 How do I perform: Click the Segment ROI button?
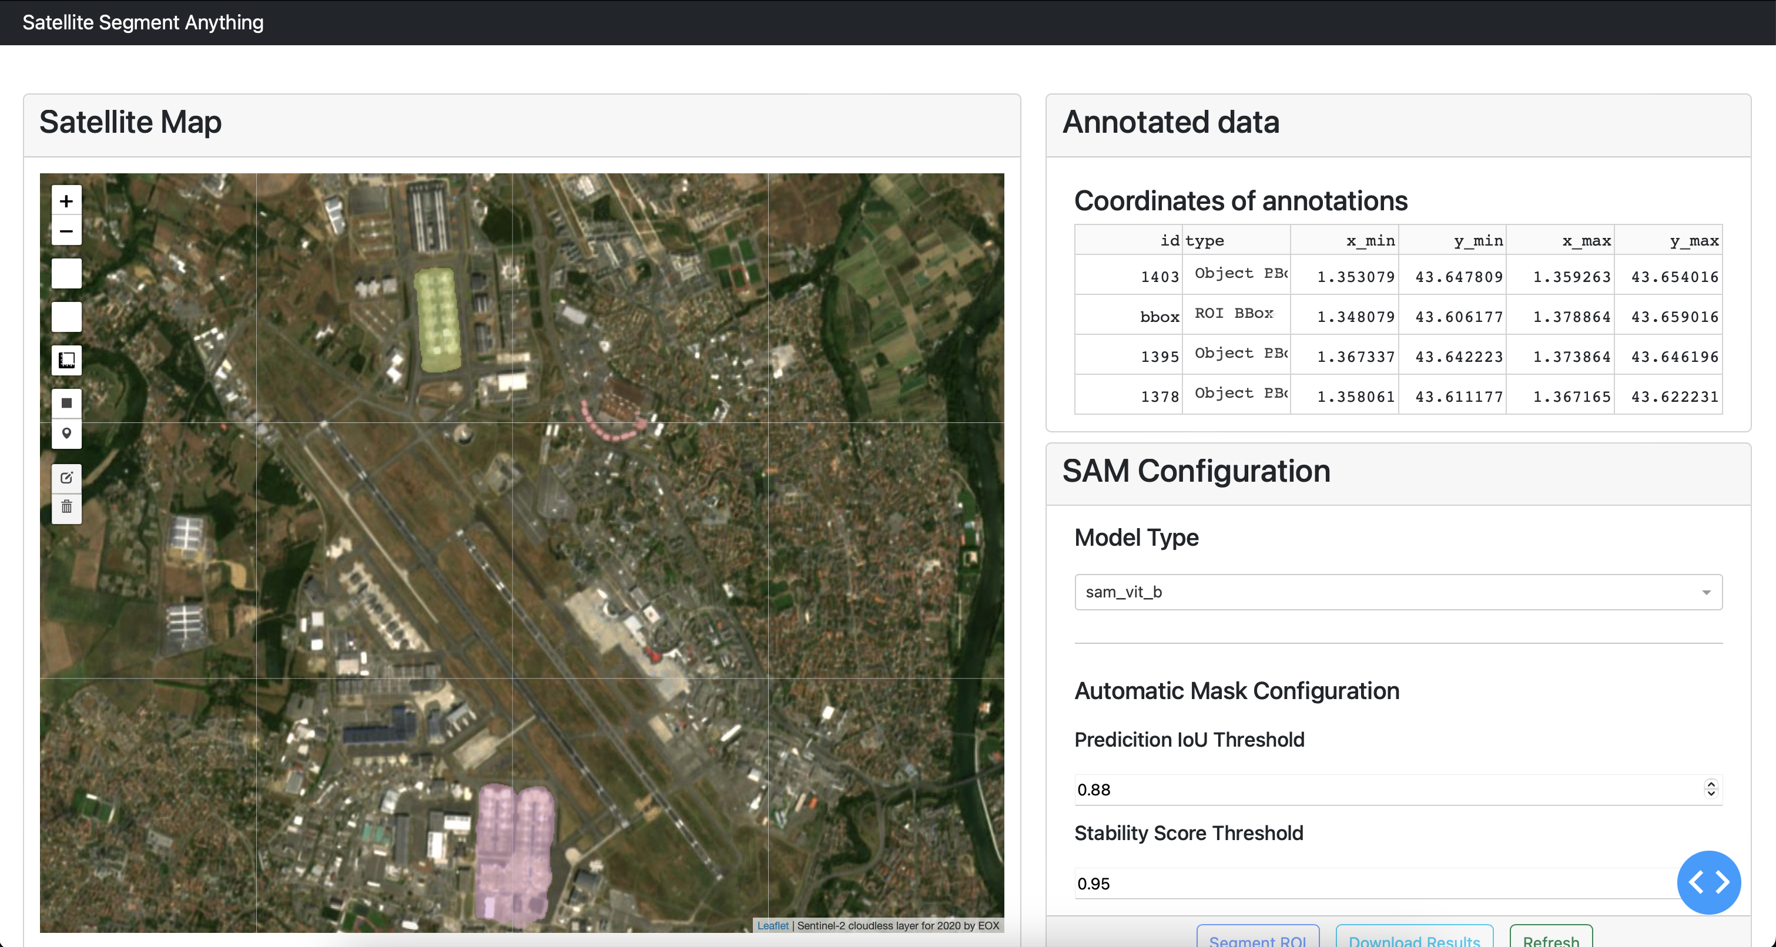pyautogui.click(x=1257, y=939)
